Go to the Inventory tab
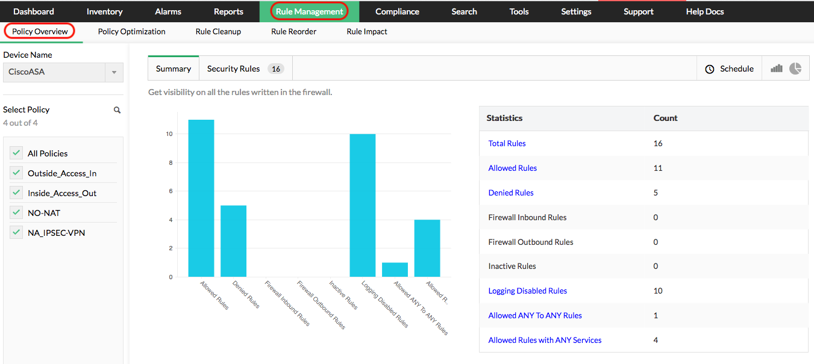 point(104,11)
